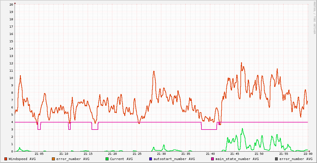Click the 12 value on the y-axis

pyautogui.click(x=11, y=63)
